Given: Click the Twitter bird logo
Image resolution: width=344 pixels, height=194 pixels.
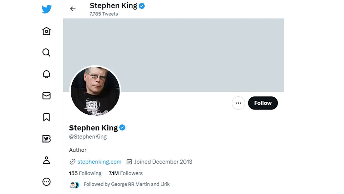Looking at the screenshot, I should click(47, 9).
